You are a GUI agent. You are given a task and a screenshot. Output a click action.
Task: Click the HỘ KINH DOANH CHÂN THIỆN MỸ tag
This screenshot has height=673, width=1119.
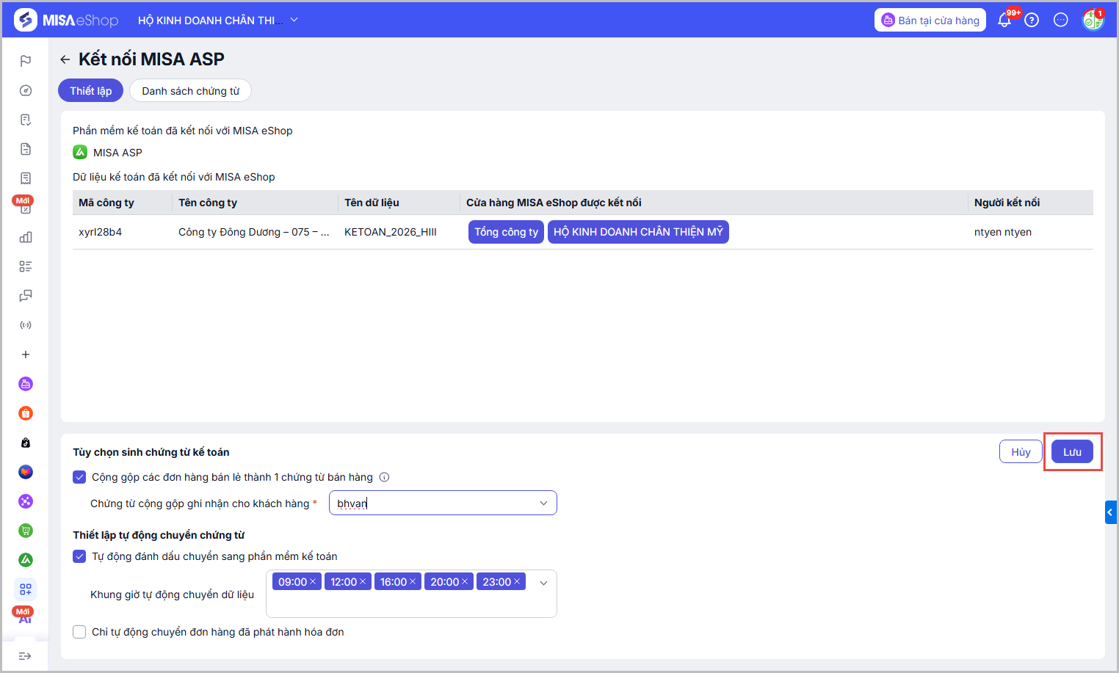(638, 232)
